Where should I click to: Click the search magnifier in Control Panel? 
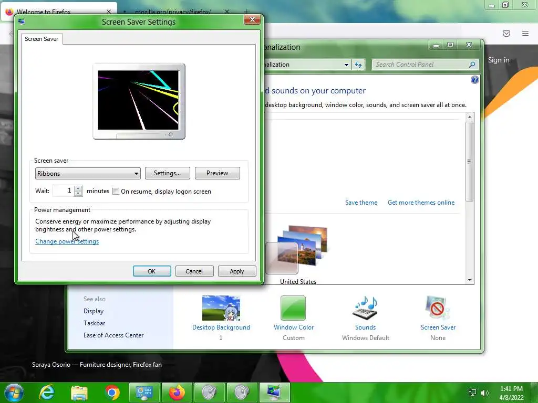tap(472, 65)
